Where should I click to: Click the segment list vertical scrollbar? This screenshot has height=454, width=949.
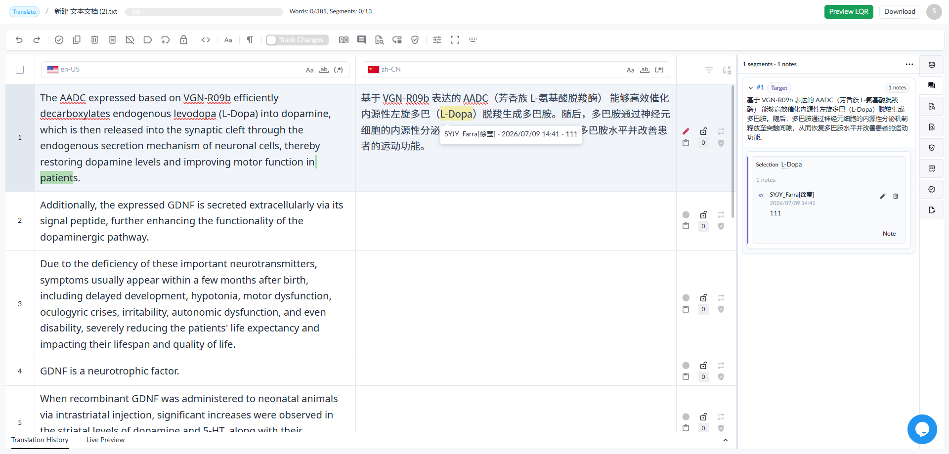(x=733, y=151)
